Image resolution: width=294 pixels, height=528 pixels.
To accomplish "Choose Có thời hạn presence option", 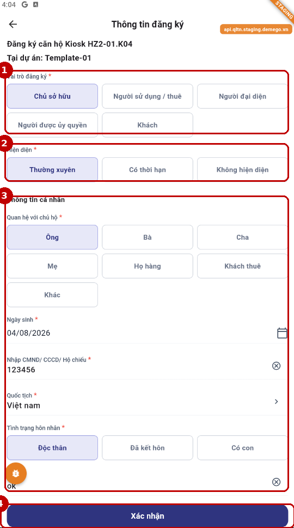I will point(148,170).
